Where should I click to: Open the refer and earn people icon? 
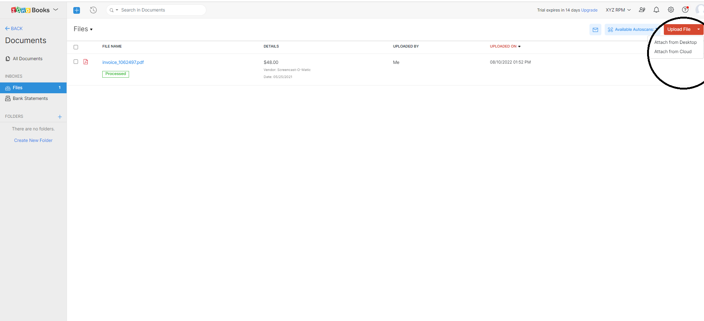tap(642, 10)
